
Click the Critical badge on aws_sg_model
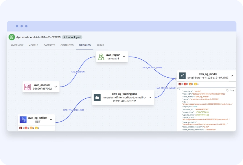180,84
